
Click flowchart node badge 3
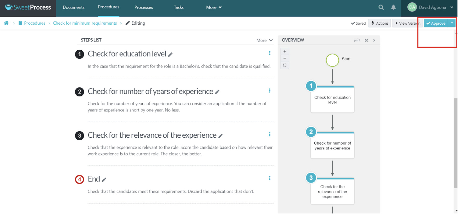tap(311, 178)
